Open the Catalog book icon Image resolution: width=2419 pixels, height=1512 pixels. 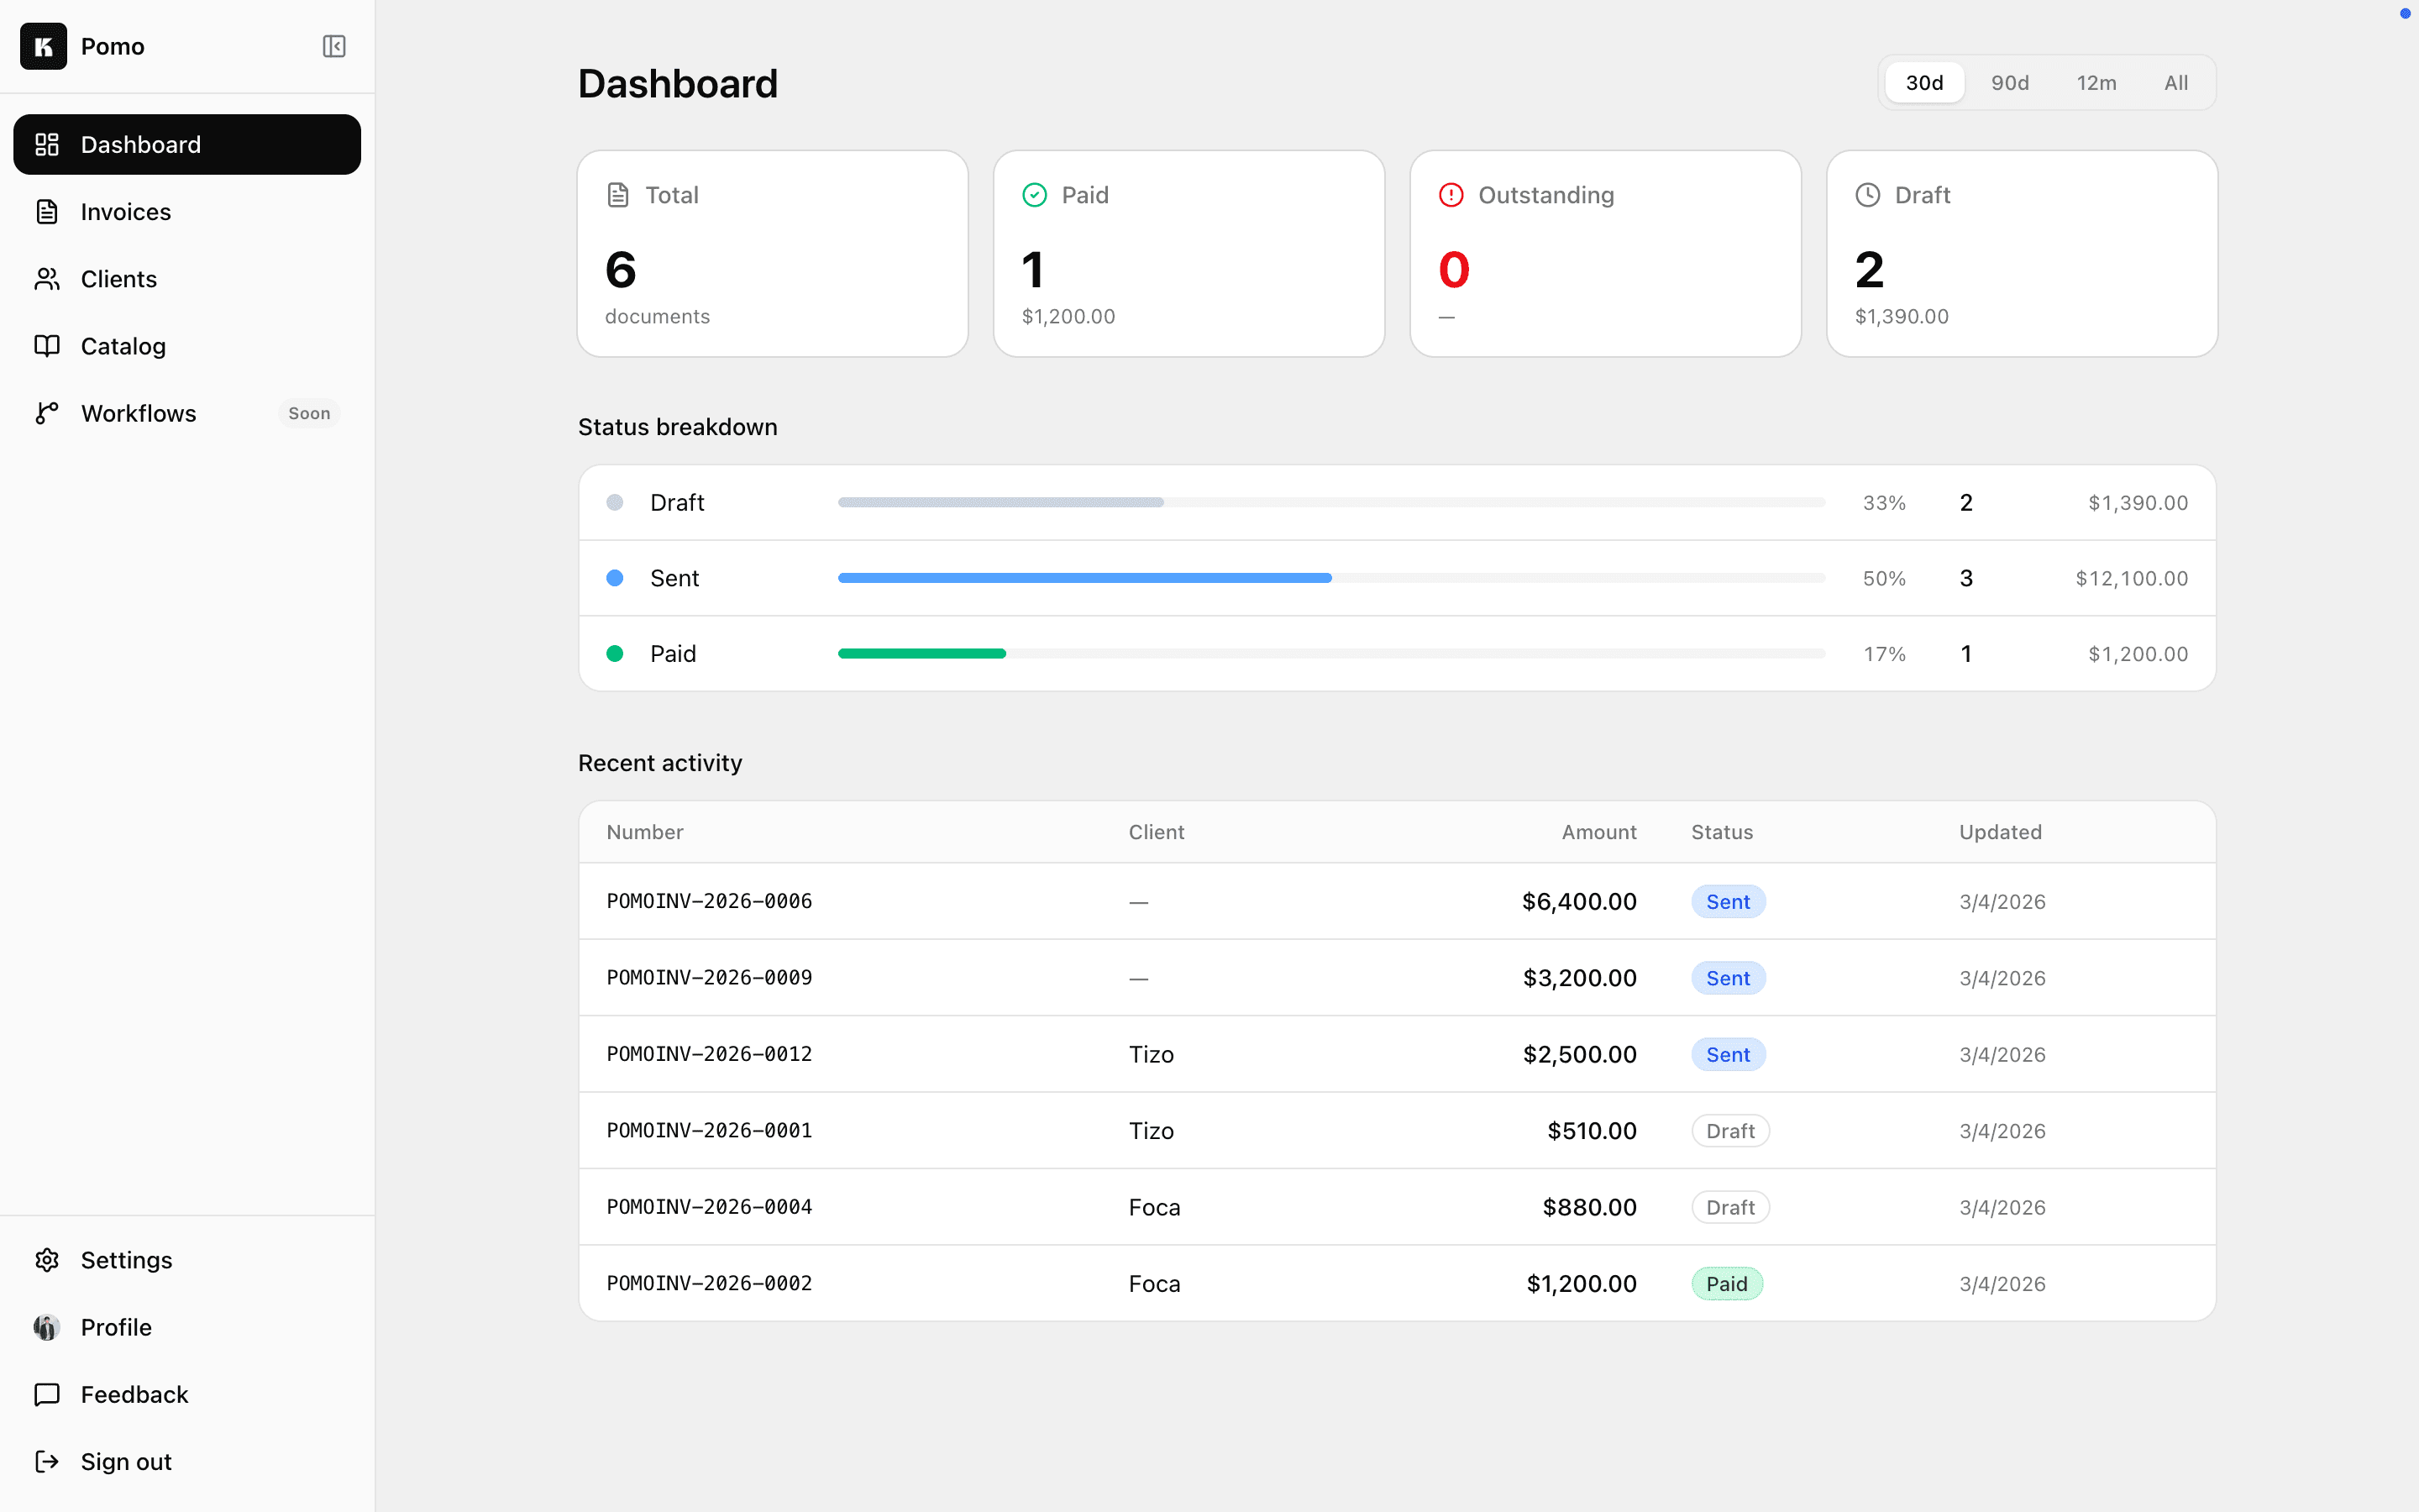(x=47, y=345)
